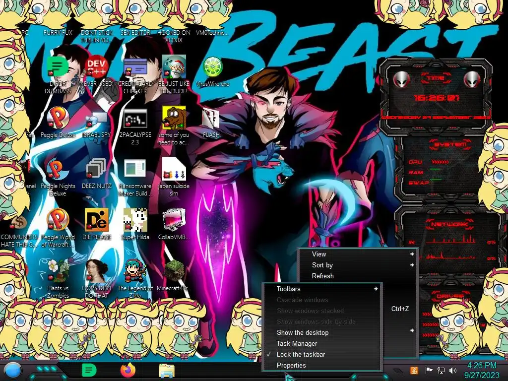Open the Start orb button

[x=13, y=371]
